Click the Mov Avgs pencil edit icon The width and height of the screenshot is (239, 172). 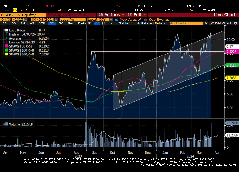point(139,20)
